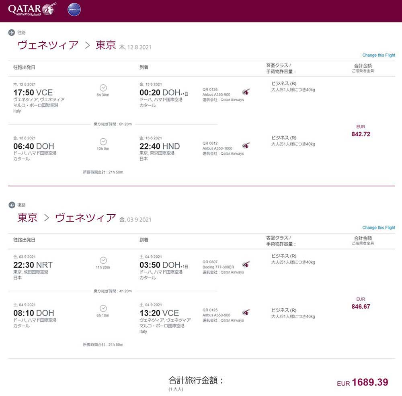Viewport: 402px width, 396px height.
Task: Click the airline oryx icon beside QR 0812
Action: pos(246,146)
